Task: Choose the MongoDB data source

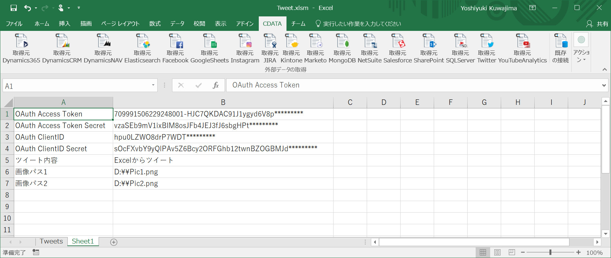Action: coord(342,48)
